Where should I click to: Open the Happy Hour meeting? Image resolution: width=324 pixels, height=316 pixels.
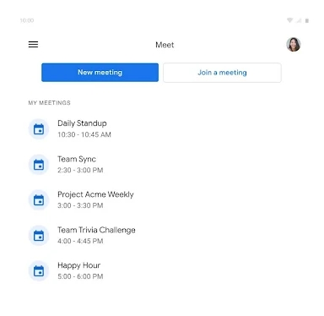point(162,271)
